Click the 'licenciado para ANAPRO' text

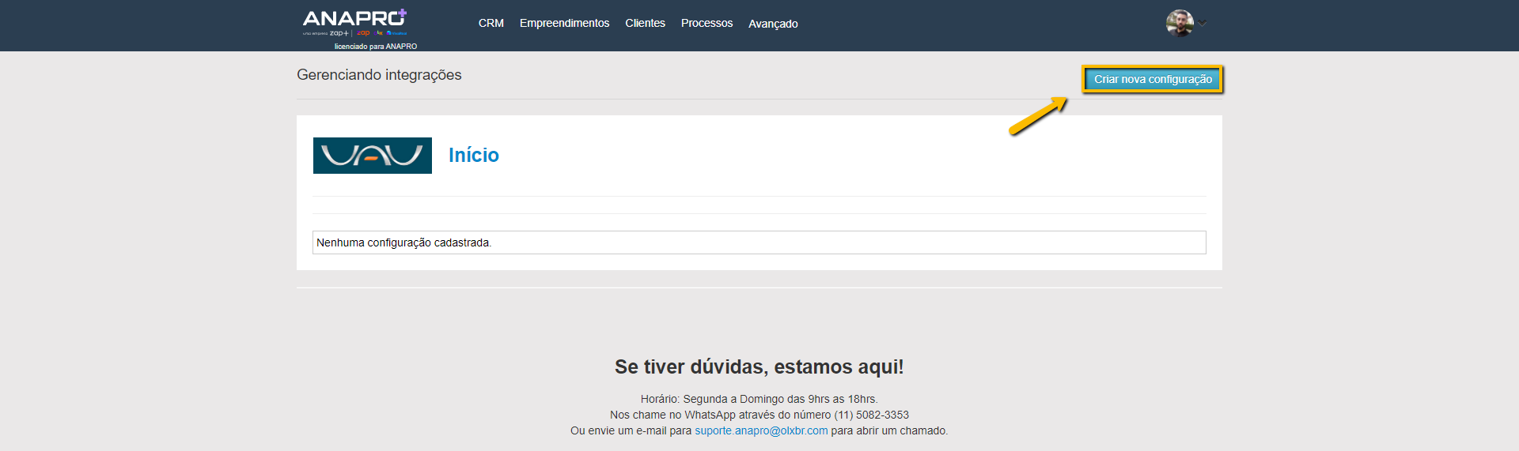(x=375, y=47)
